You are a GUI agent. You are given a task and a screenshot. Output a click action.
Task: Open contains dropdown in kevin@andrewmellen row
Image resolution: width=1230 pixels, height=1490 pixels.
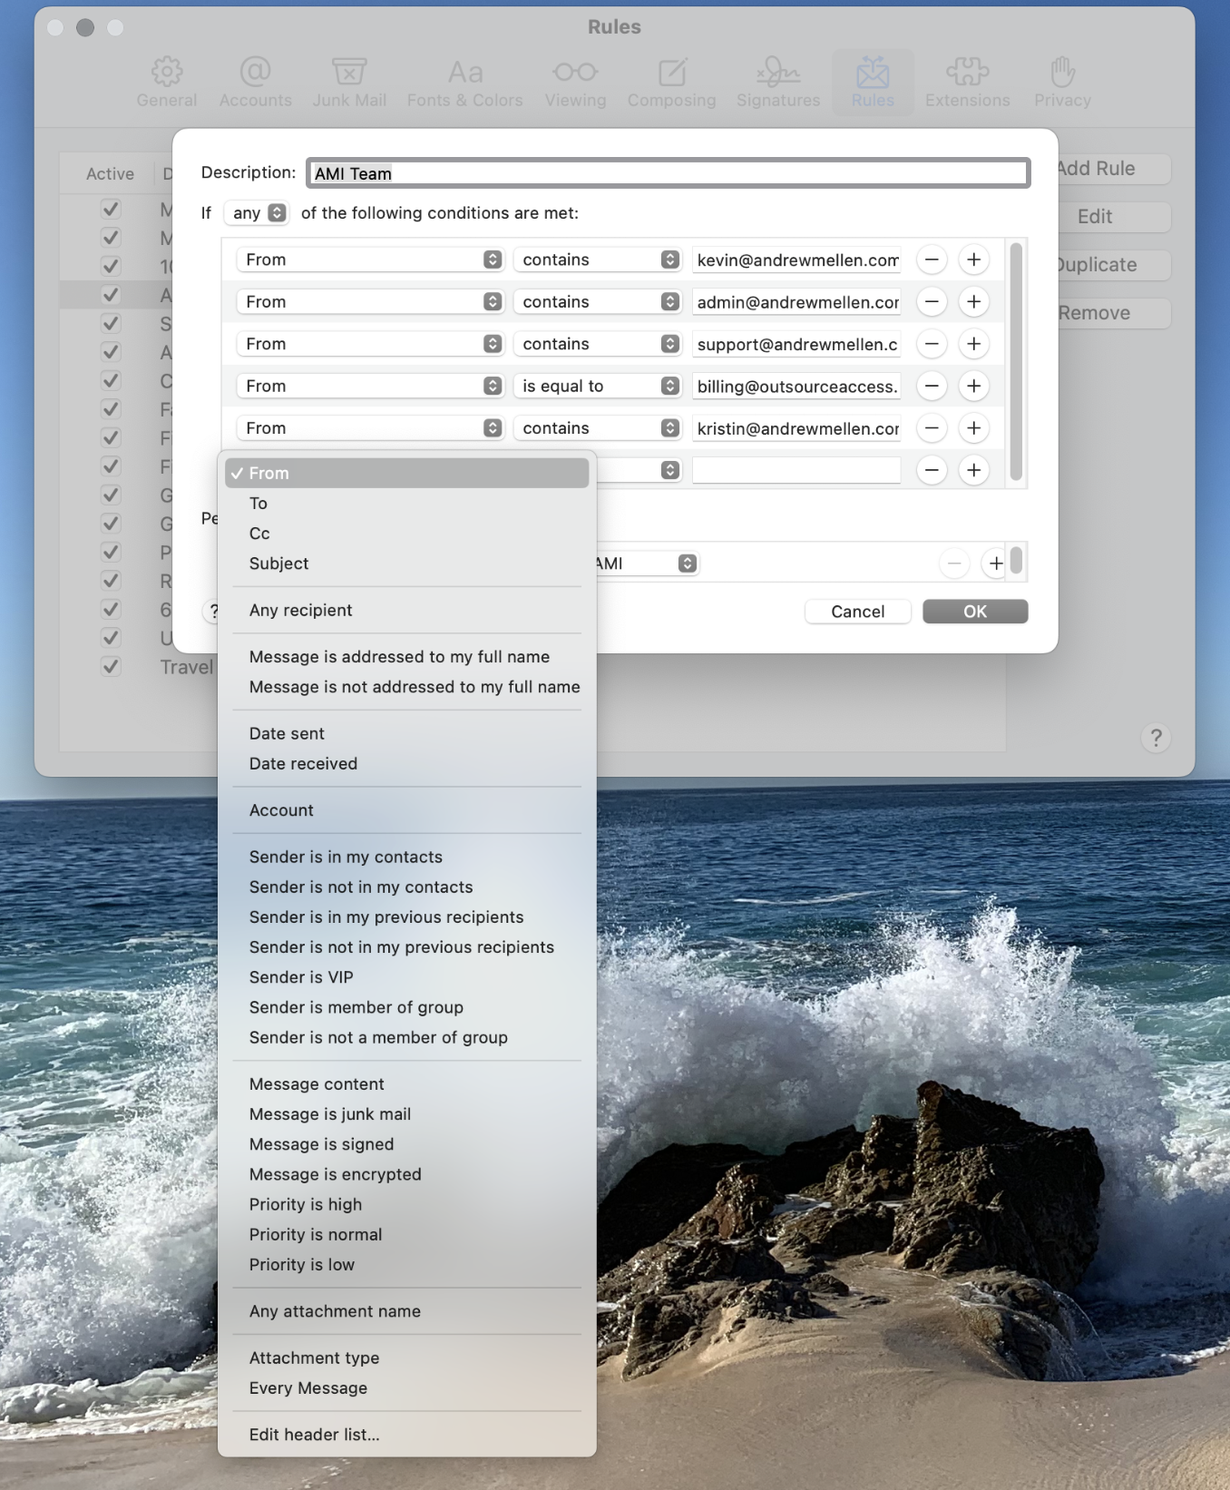[597, 260]
